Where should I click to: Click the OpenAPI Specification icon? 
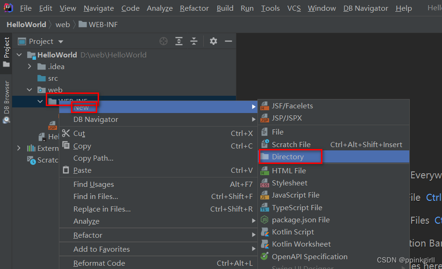click(264, 256)
